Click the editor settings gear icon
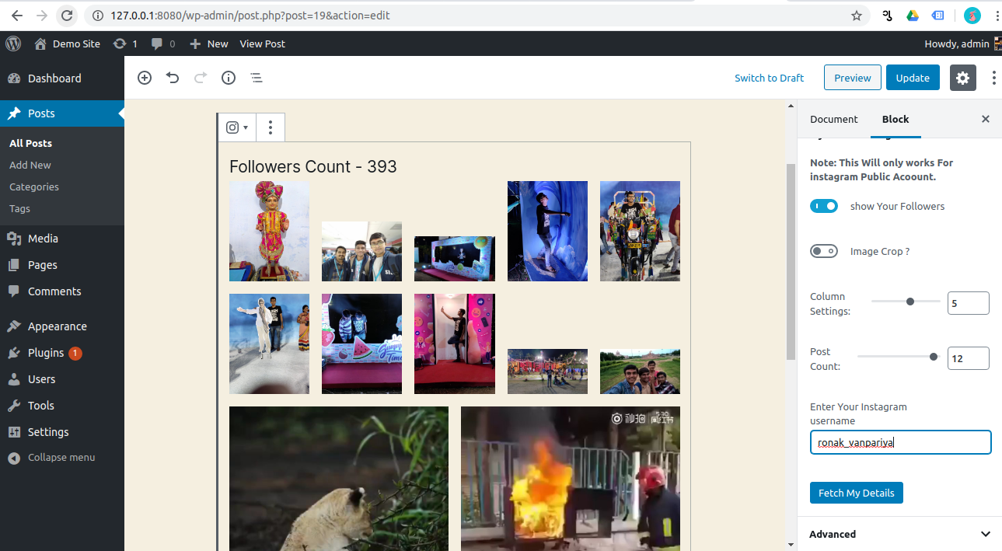Image resolution: width=1002 pixels, height=551 pixels. click(962, 78)
